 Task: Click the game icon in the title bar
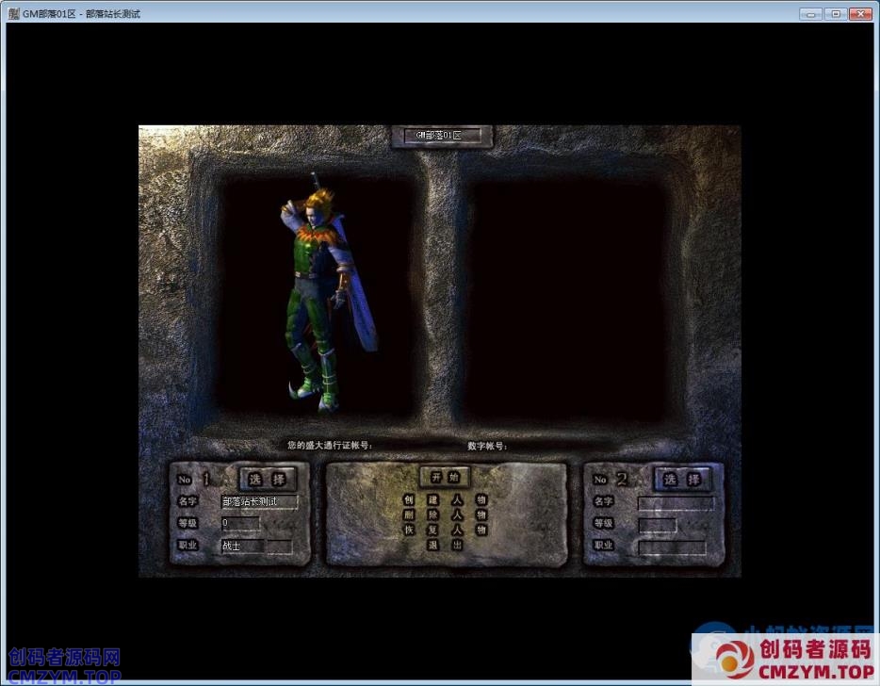coord(13,13)
